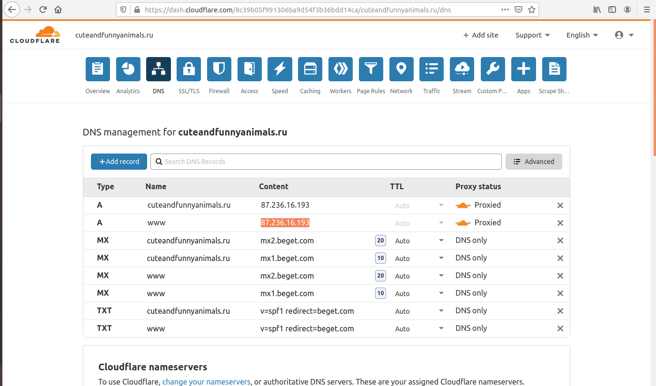Open the Access door icon
The height and width of the screenshot is (386, 656).
click(249, 69)
